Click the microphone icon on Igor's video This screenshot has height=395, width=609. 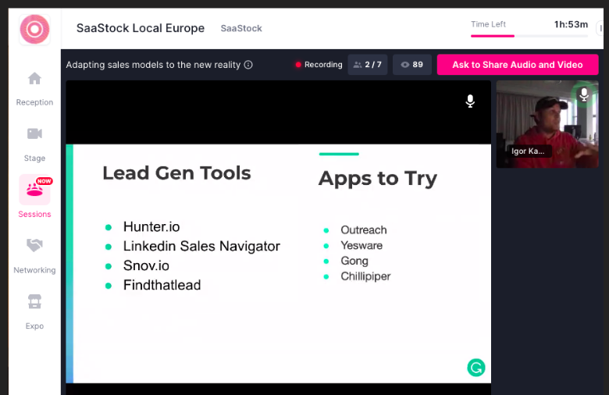pos(584,94)
